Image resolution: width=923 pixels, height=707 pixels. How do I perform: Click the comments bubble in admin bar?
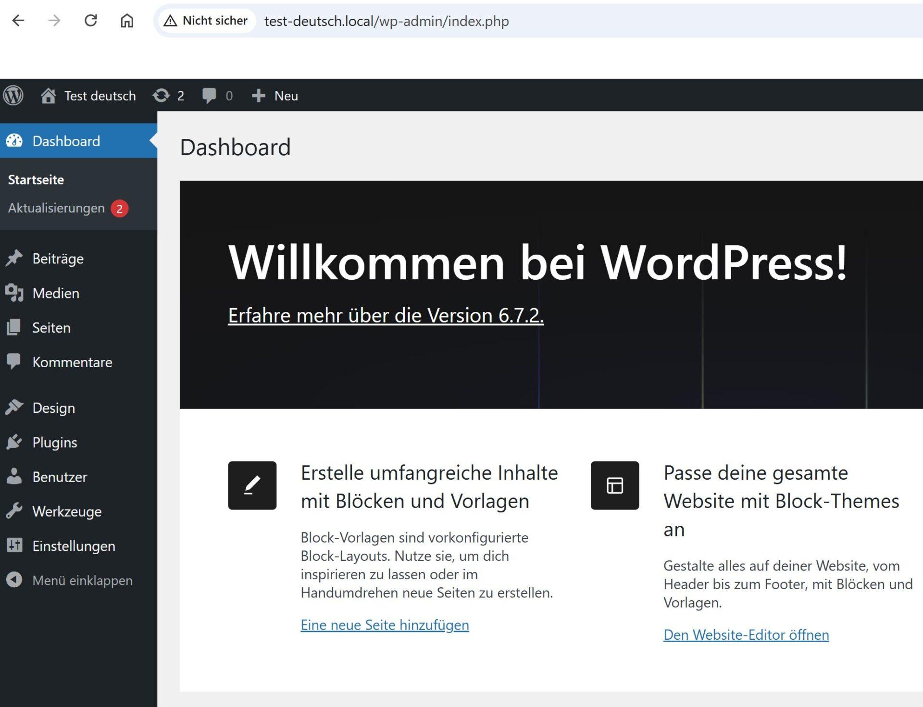209,96
